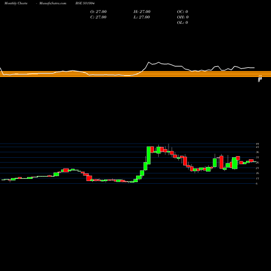Click the "MunafaSutra.com" label
Viewport: 271px width, 271px height.
(53, 3)
